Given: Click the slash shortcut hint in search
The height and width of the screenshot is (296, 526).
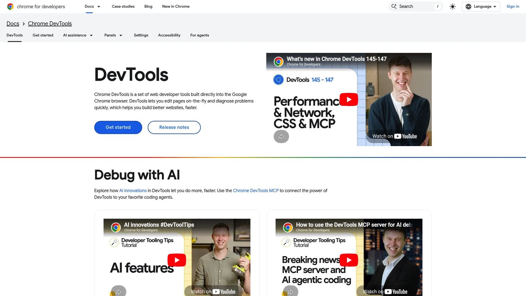Looking at the screenshot, I should point(437,7).
